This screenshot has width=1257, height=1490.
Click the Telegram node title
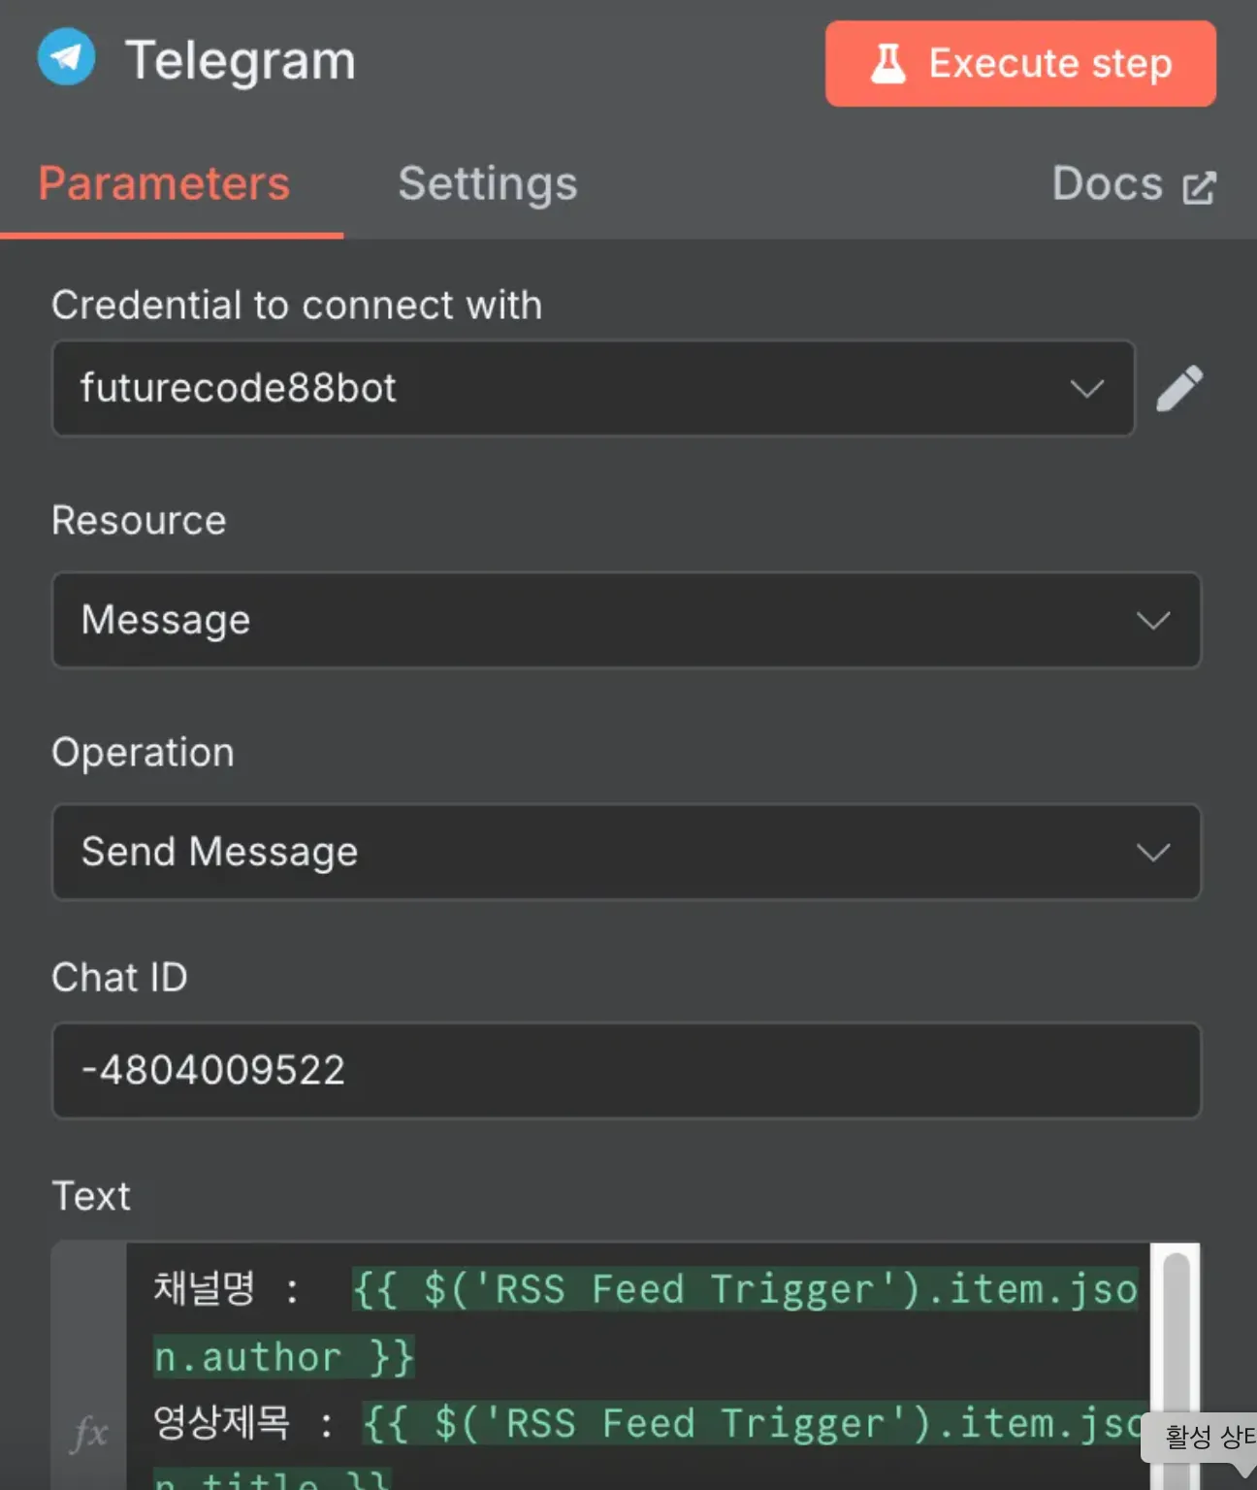coord(241,60)
